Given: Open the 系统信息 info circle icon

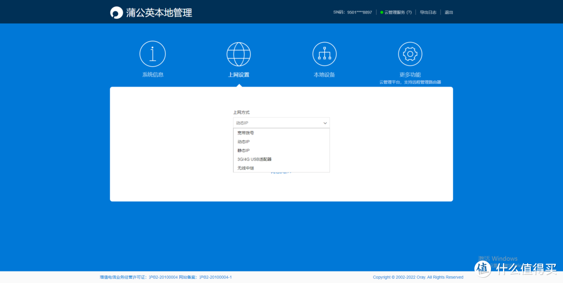Looking at the screenshot, I should [153, 54].
